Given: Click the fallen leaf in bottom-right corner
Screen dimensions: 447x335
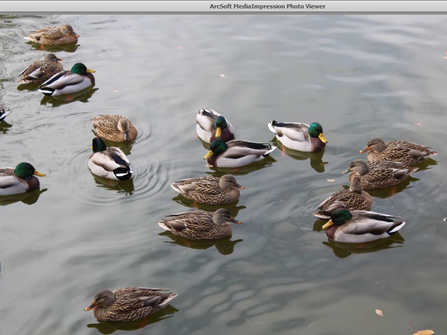Looking at the screenshot, I should pyautogui.click(x=423, y=332).
